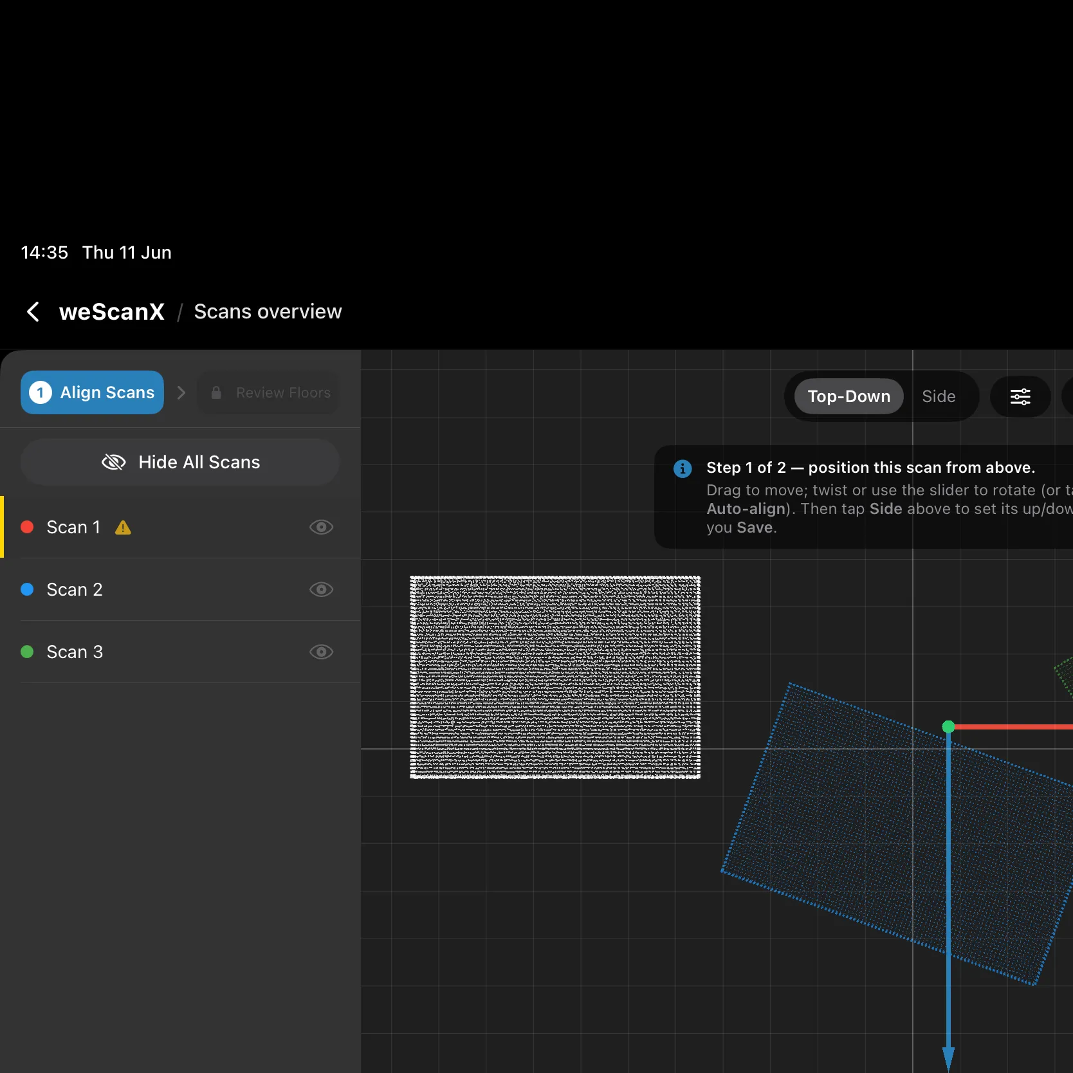Select Scan 3 in the list
Screen dimensions: 1073x1073
(180, 652)
